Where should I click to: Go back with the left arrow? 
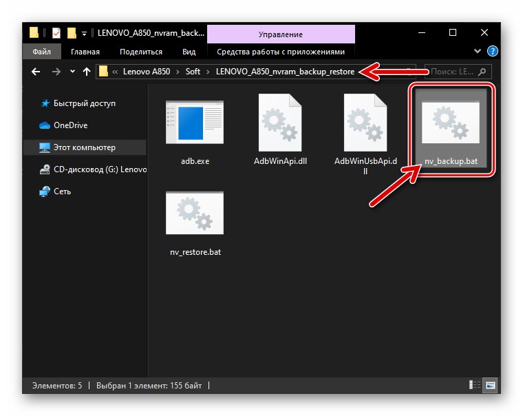click(x=36, y=72)
